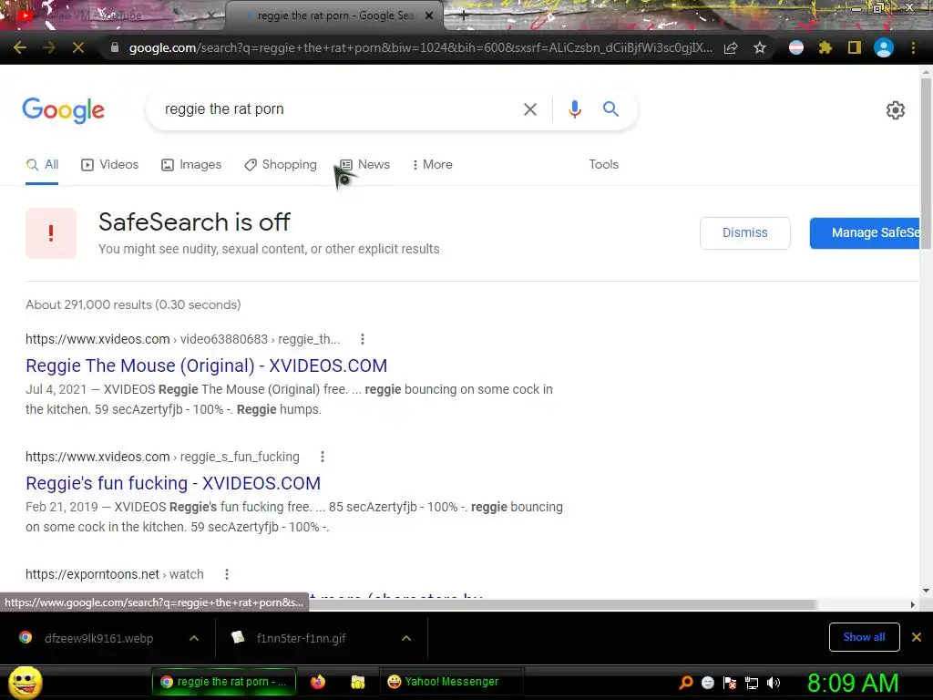Select the All results tab
933x700 pixels.
pos(42,165)
